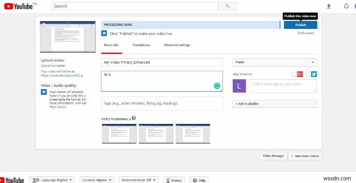Click the Help button in footer
The image size is (356, 183).
[x=199, y=180]
